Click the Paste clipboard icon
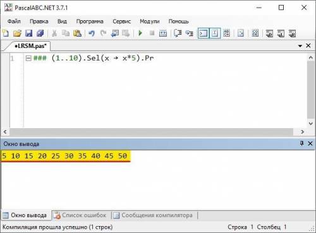Viewport: 316px width, 233px height. tap(78, 33)
